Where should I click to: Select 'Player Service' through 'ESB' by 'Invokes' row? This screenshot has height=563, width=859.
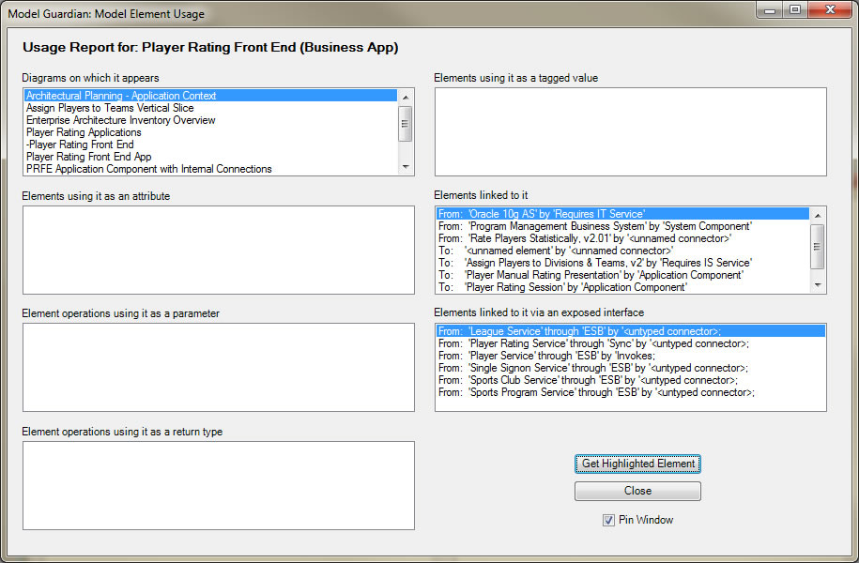pos(631,356)
